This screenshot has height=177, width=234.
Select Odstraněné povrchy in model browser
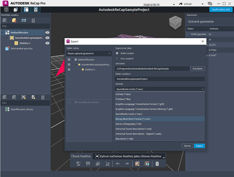(x=21, y=48)
